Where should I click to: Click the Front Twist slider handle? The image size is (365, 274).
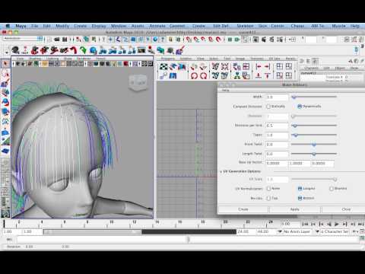(x=314, y=145)
